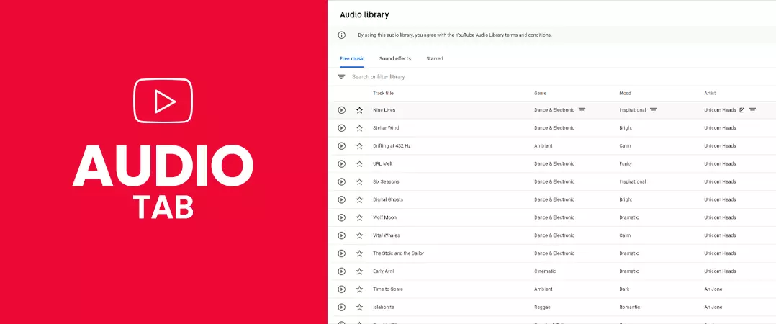This screenshot has height=324, width=776.
Task: Filter by Unicorn Heads artist icon
Action: tap(753, 110)
